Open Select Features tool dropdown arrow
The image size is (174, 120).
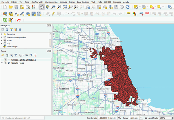tap(140, 7)
